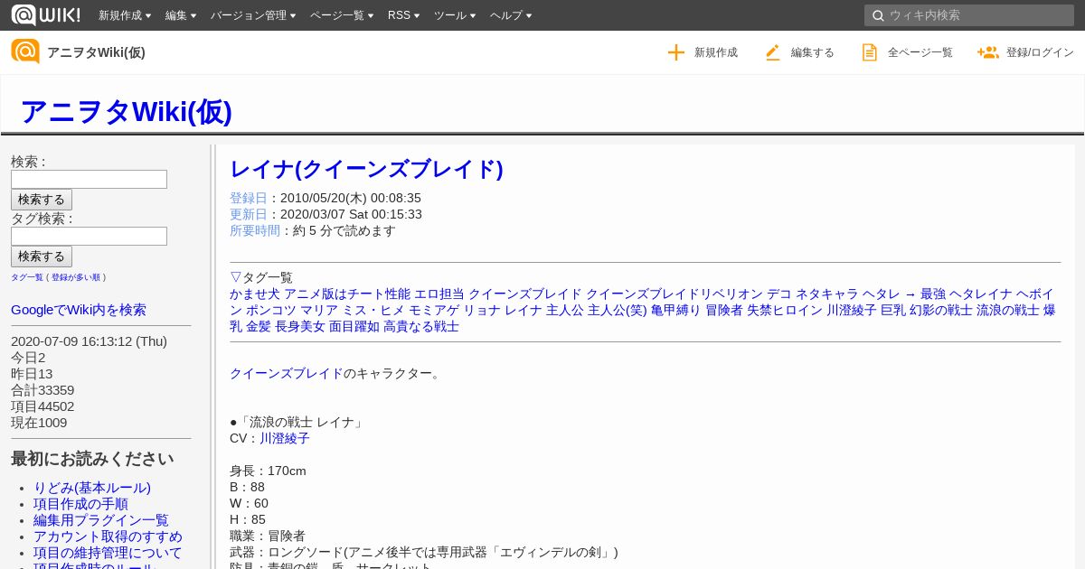Open the CV 川澄綾子 link

285,438
